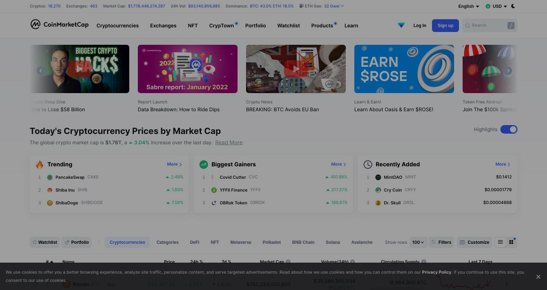The image size is (547, 290).
Task: Switch to dark mode moon icon
Action: point(513,6)
